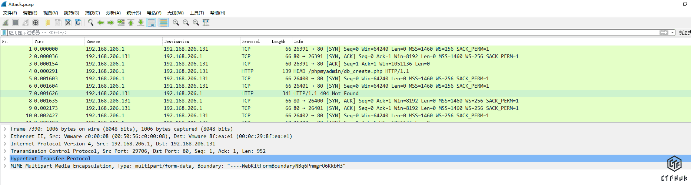Sort packets by Protocol column header
The image size is (691, 185).
click(x=251, y=41)
